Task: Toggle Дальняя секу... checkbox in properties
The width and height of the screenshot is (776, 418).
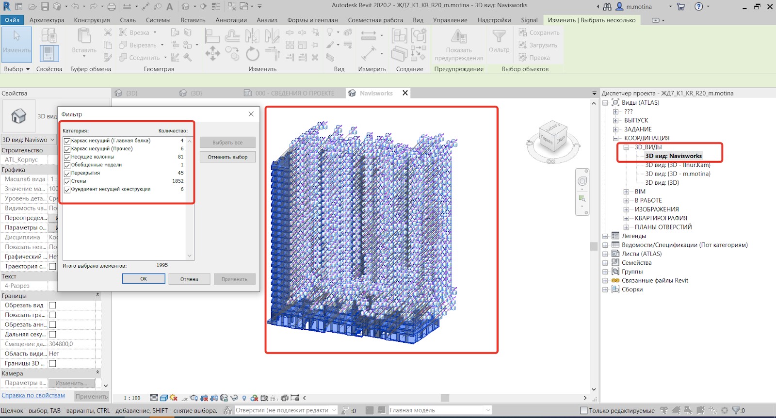Action: tap(52, 334)
